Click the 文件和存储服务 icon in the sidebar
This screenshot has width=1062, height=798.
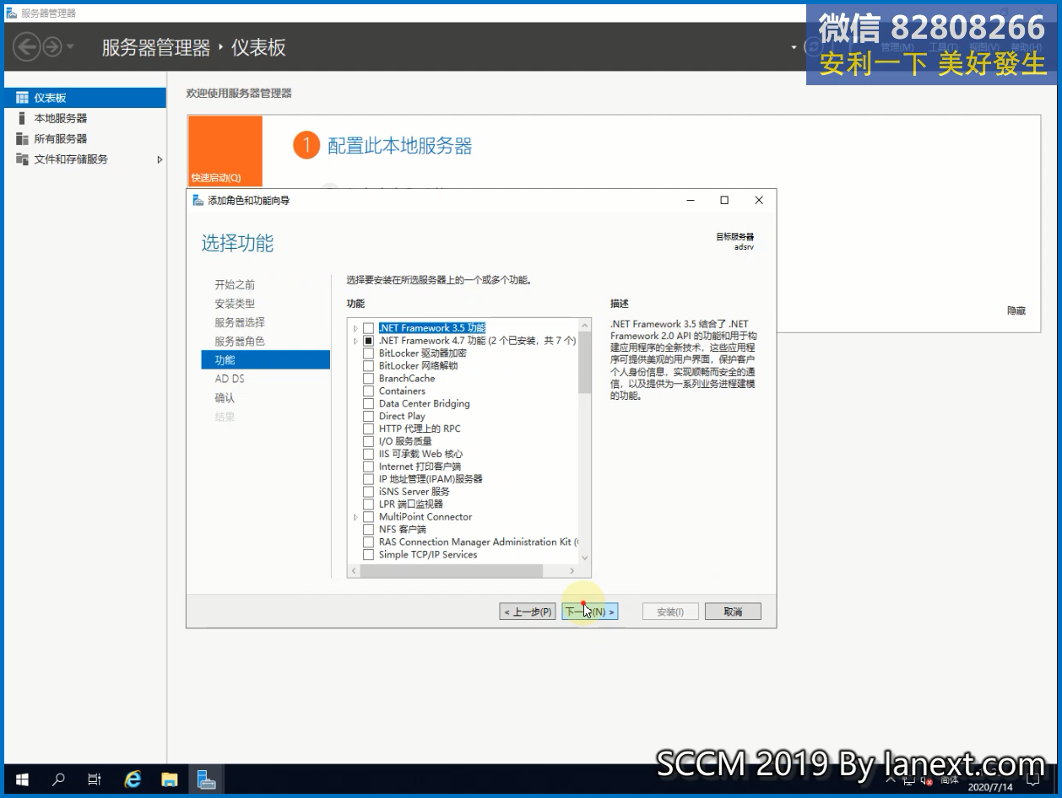click(x=22, y=159)
